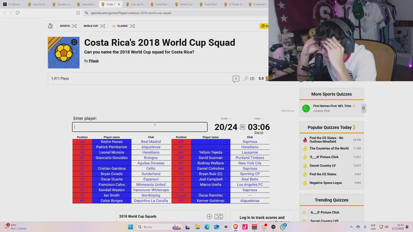Viewport: 413px width, 232px height.
Task: Pause the quiz timer
Action: (243, 127)
